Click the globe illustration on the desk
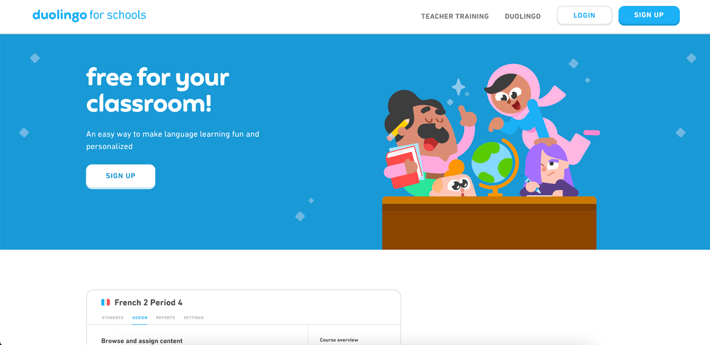The height and width of the screenshot is (345, 710). (x=494, y=166)
